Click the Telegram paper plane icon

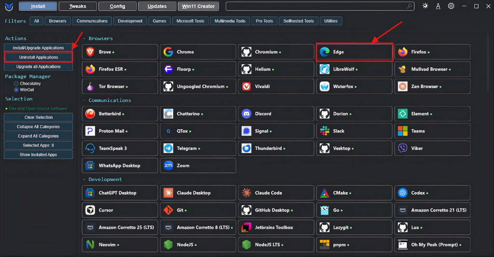pyautogui.click(x=168, y=149)
